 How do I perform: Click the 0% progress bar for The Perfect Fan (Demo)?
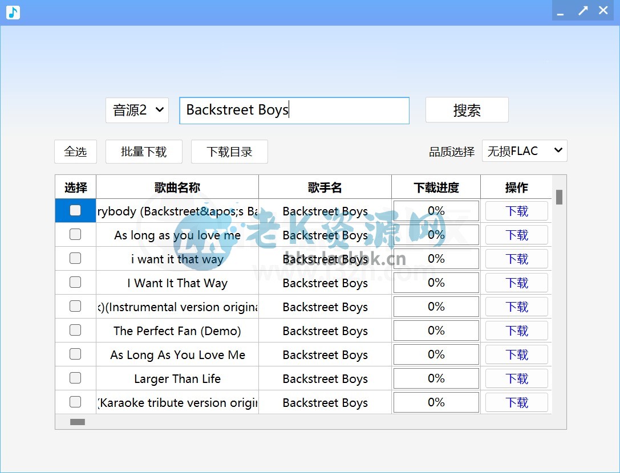(436, 331)
